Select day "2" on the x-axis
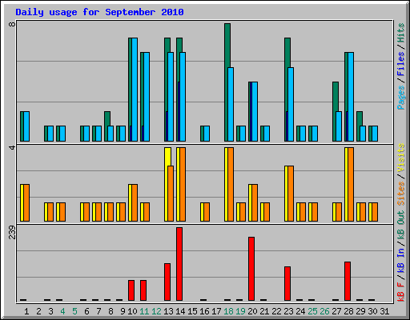 click(x=38, y=311)
